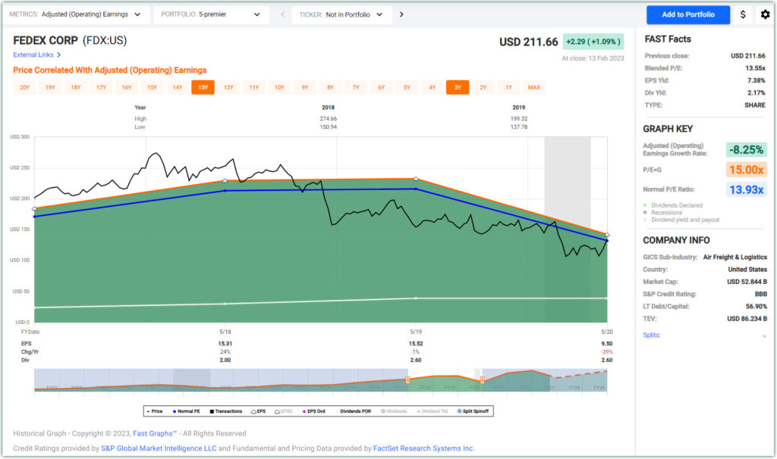Go to previous ticker with left arrow

[282, 14]
